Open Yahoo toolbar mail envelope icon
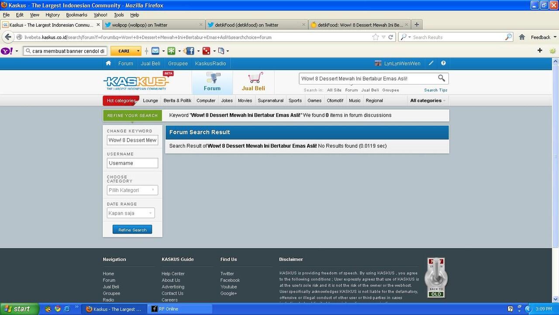This screenshot has width=559, height=315. click(x=155, y=51)
